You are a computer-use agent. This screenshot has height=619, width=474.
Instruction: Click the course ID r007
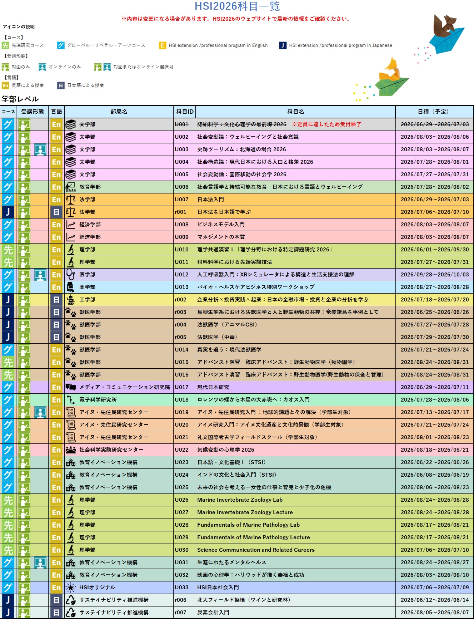(x=180, y=613)
